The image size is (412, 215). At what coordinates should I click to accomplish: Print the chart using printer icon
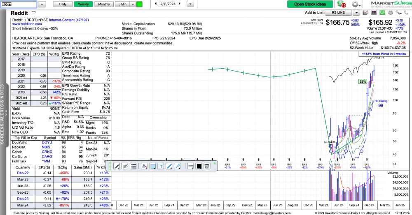(391, 12)
